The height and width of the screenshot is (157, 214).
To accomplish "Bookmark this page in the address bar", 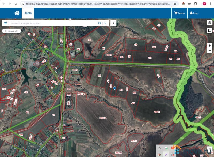I will (175, 4).
